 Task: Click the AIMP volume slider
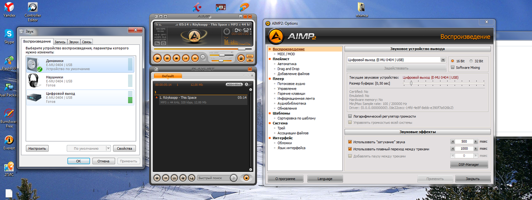tap(222, 55)
